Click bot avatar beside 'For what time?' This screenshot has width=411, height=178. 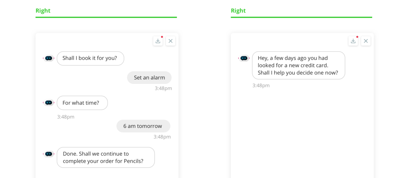coord(48,103)
